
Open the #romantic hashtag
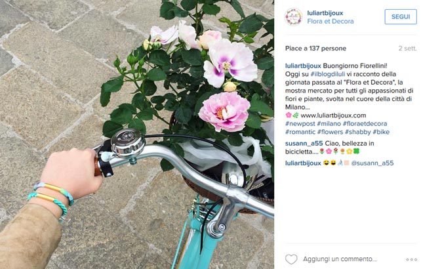pyautogui.click(x=300, y=132)
